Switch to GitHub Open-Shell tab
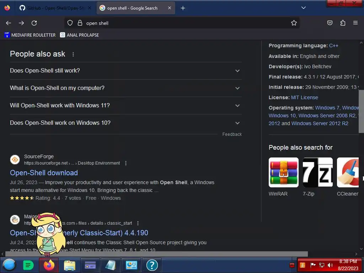 (55, 8)
